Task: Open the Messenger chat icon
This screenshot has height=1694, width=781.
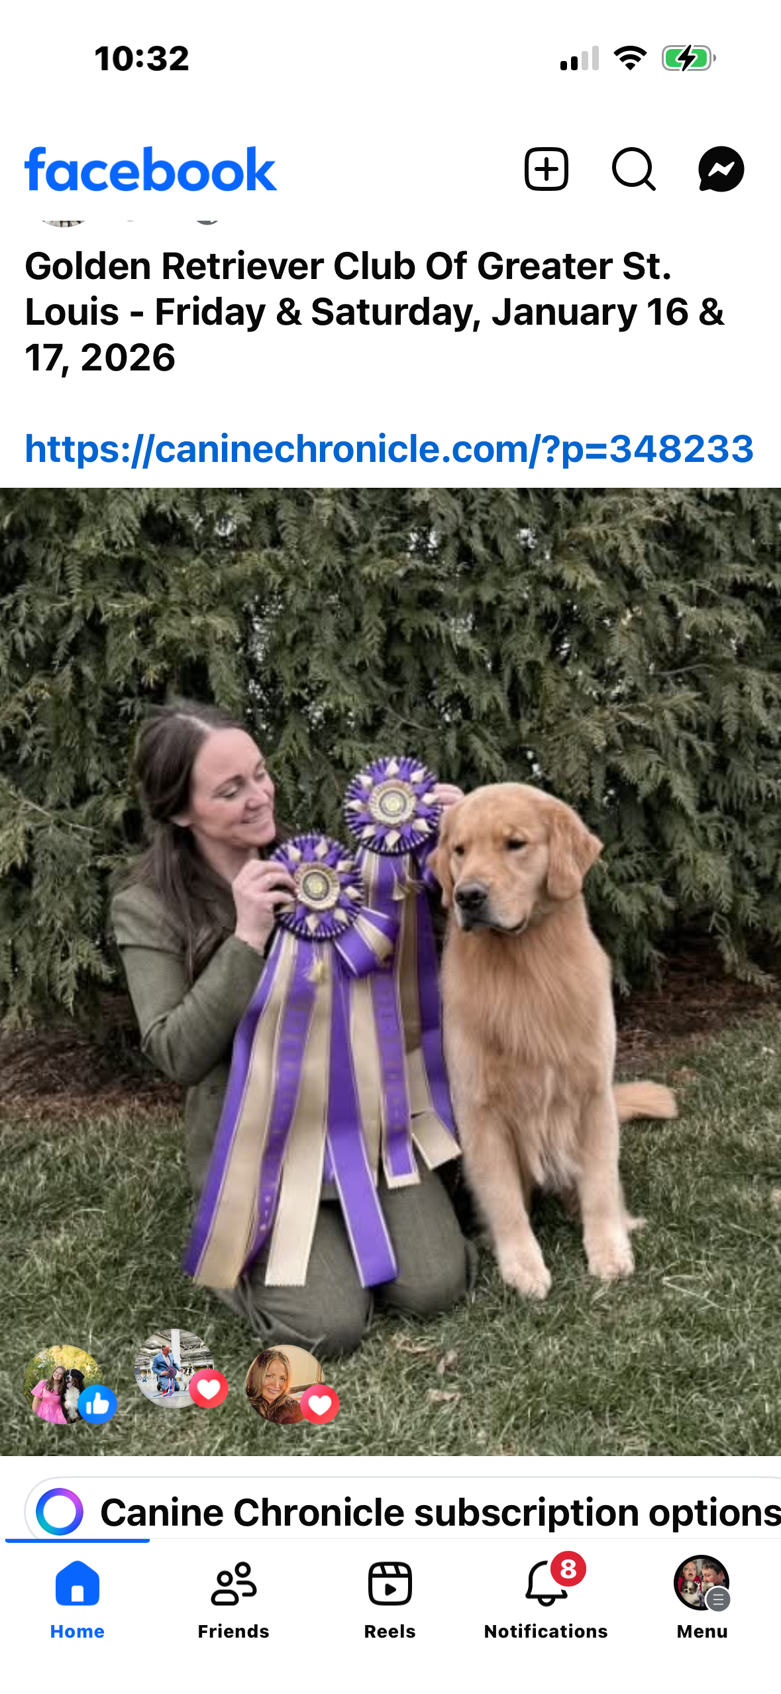Action: [x=721, y=169]
